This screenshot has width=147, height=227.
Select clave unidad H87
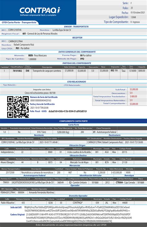pos(70,173)
